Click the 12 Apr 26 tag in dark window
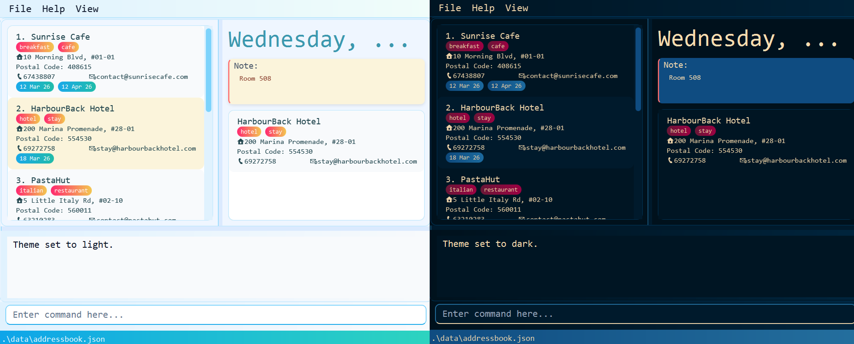854x344 pixels. tap(506, 86)
